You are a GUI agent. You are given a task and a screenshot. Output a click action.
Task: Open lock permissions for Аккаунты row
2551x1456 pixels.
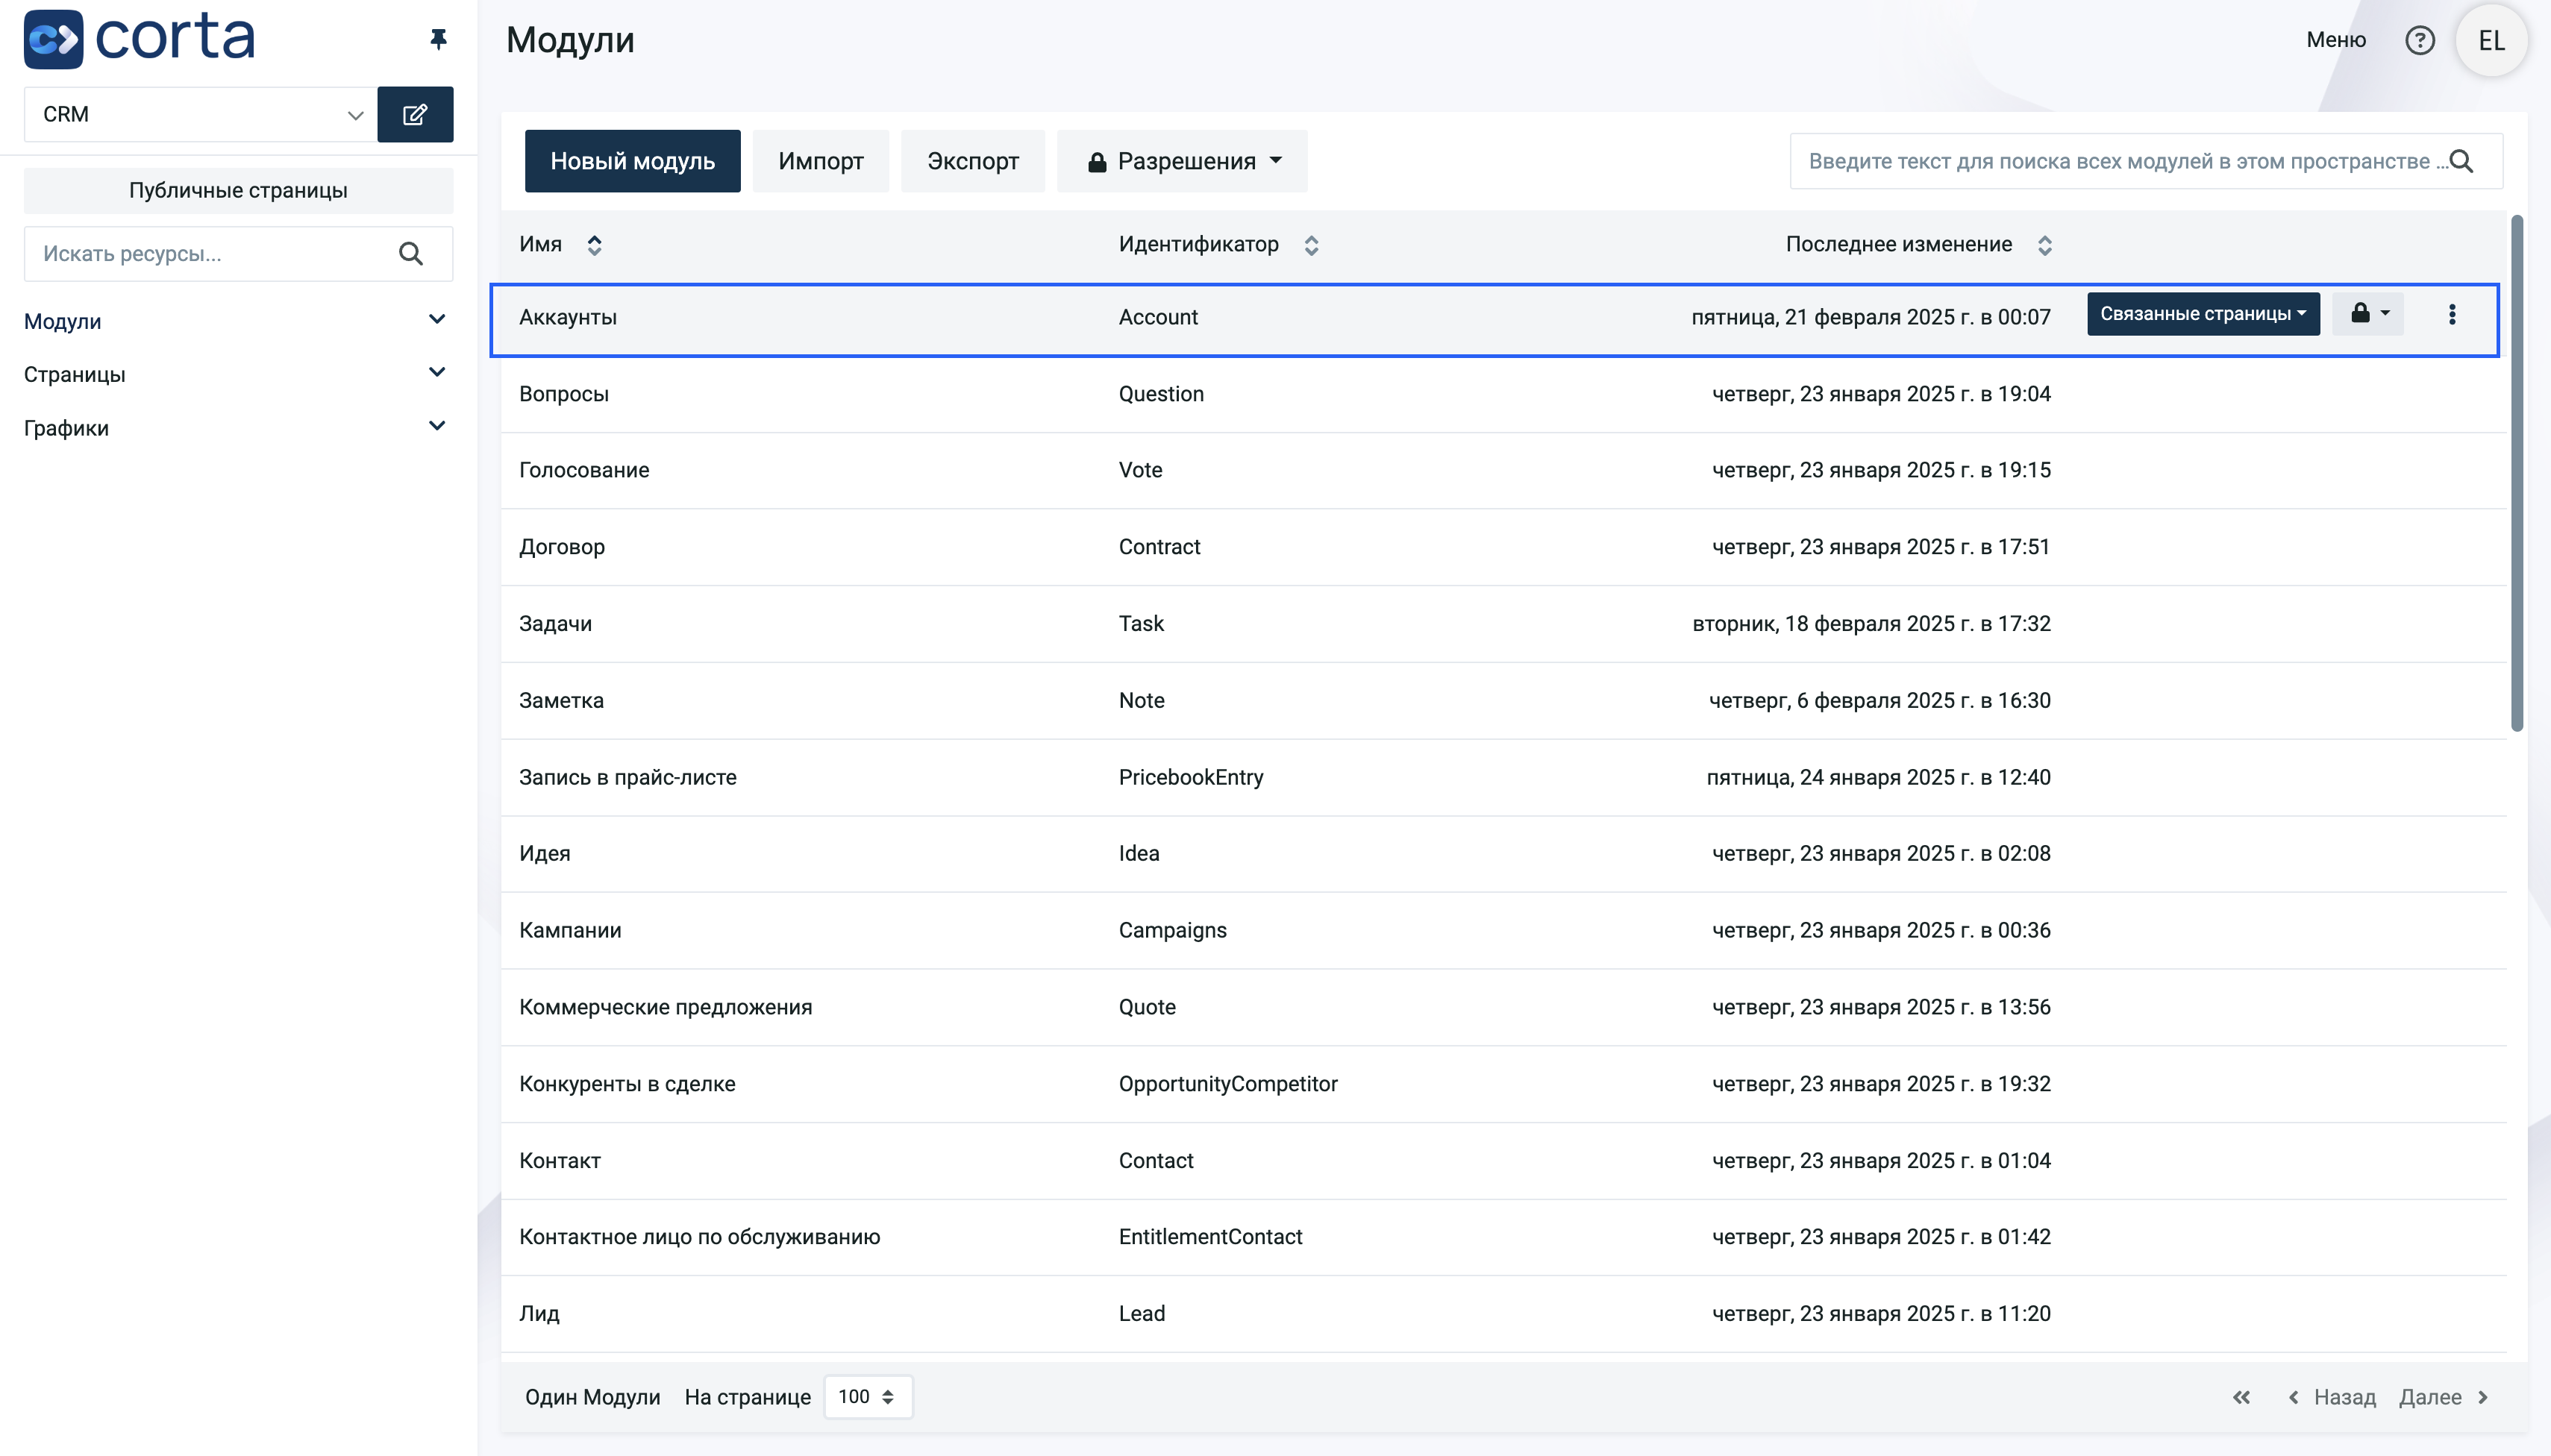(2369, 314)
